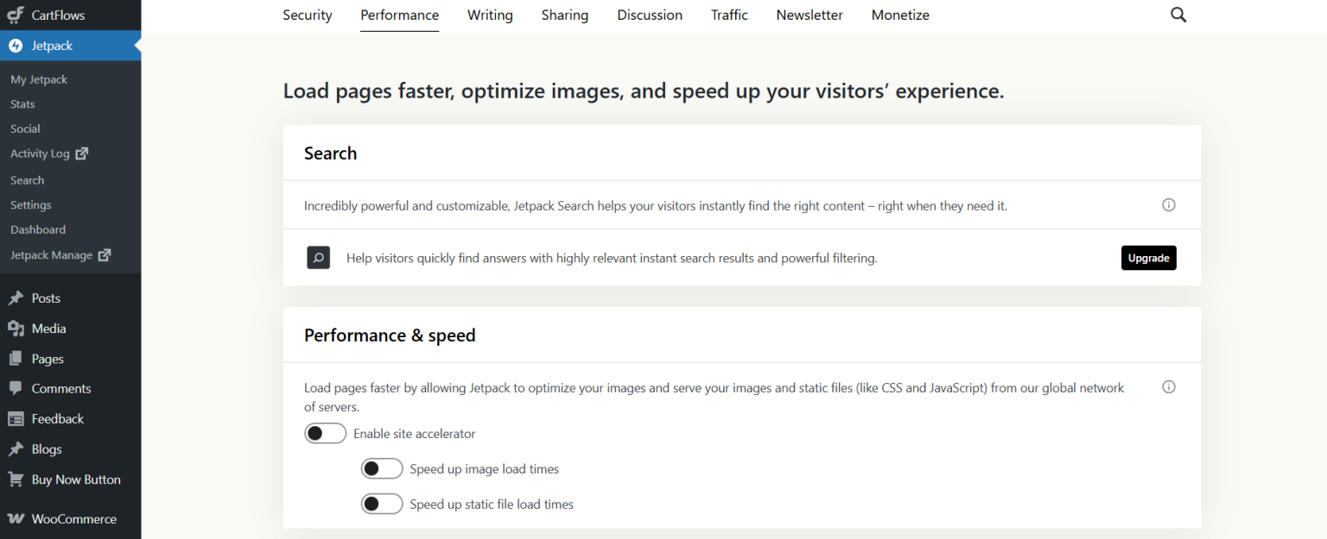Toggle Speed up image load times
Image resolution: width=1327 pixels, height=539 pixels.
pyautogui.click(x=382, y=468)
